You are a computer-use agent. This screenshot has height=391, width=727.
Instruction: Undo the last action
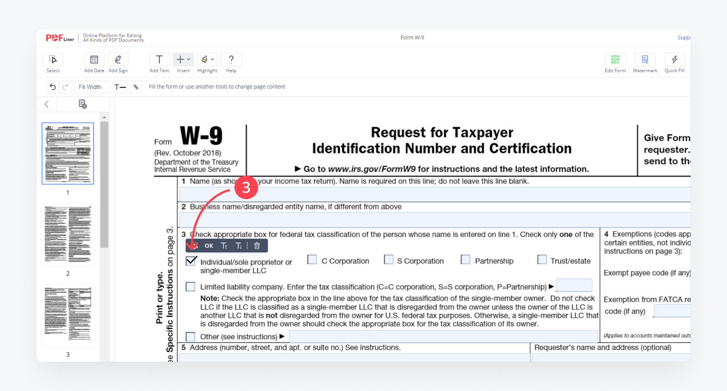tap(53, 87)
